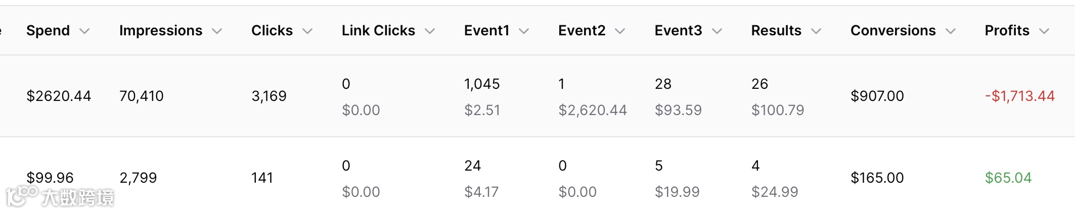The image size is (1075, 212).
Task: Click the chevron next to Clicks
Action: coord(307,31)
